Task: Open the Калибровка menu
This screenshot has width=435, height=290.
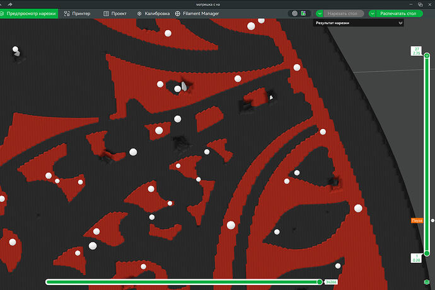Action: (153, 14)
